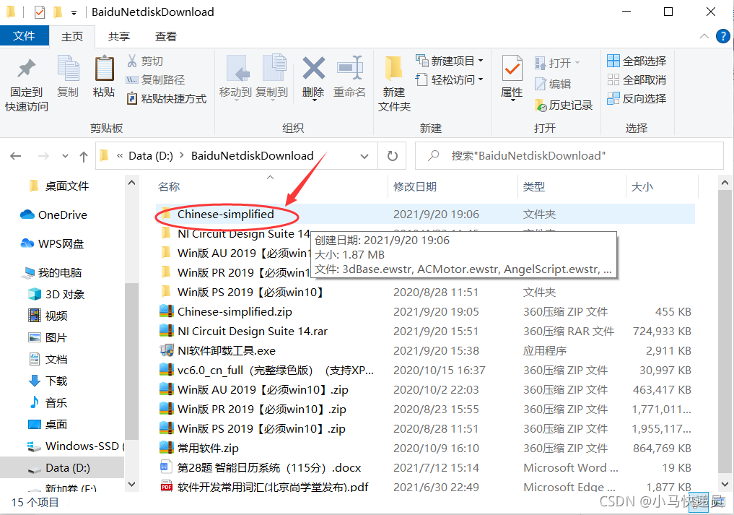Click Cut (剪切) scissors icon

[132, 61]
